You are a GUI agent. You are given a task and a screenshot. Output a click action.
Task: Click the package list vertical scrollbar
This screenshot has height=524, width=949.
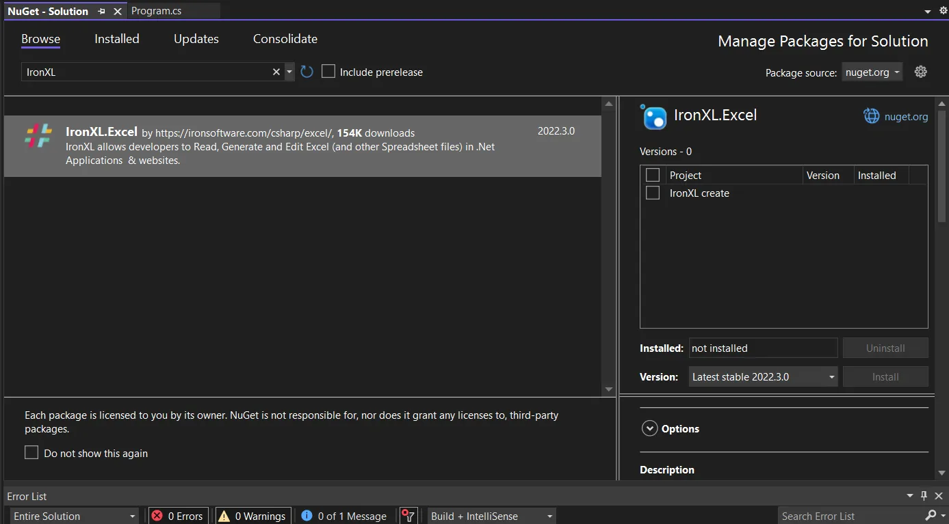608,246
